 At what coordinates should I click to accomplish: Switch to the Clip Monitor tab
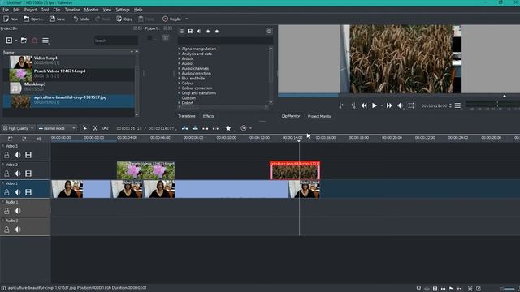pos(291,116)
